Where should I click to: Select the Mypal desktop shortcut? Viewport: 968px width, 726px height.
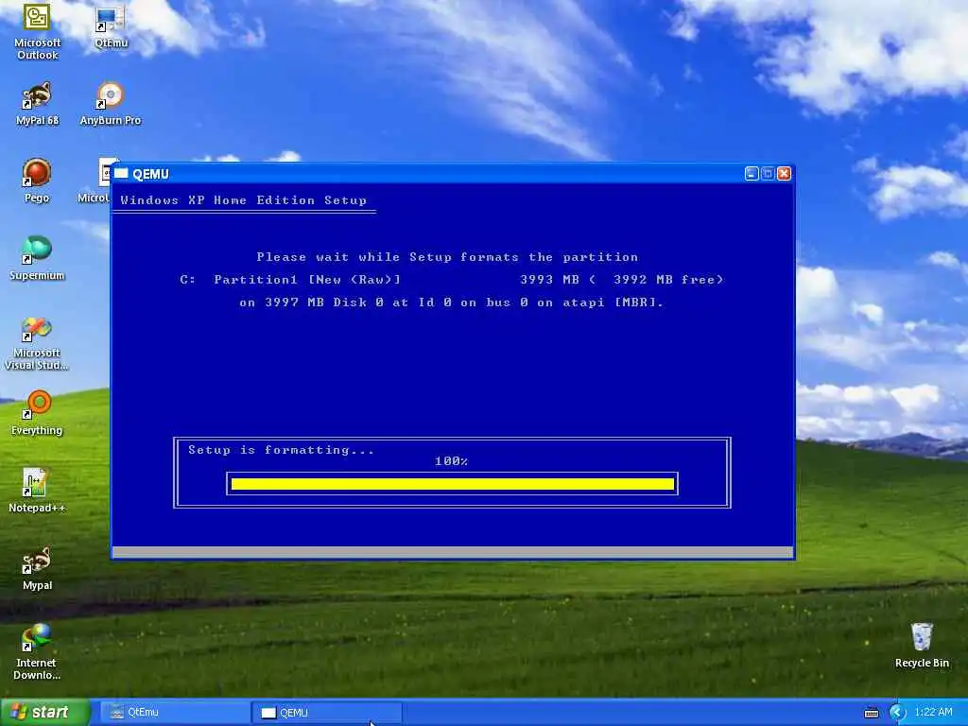[37, 568]
